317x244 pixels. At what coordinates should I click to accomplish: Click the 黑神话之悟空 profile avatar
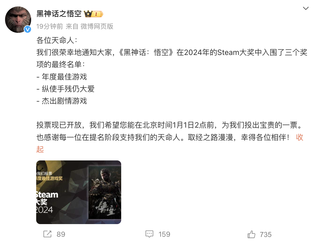click(18, 20)
